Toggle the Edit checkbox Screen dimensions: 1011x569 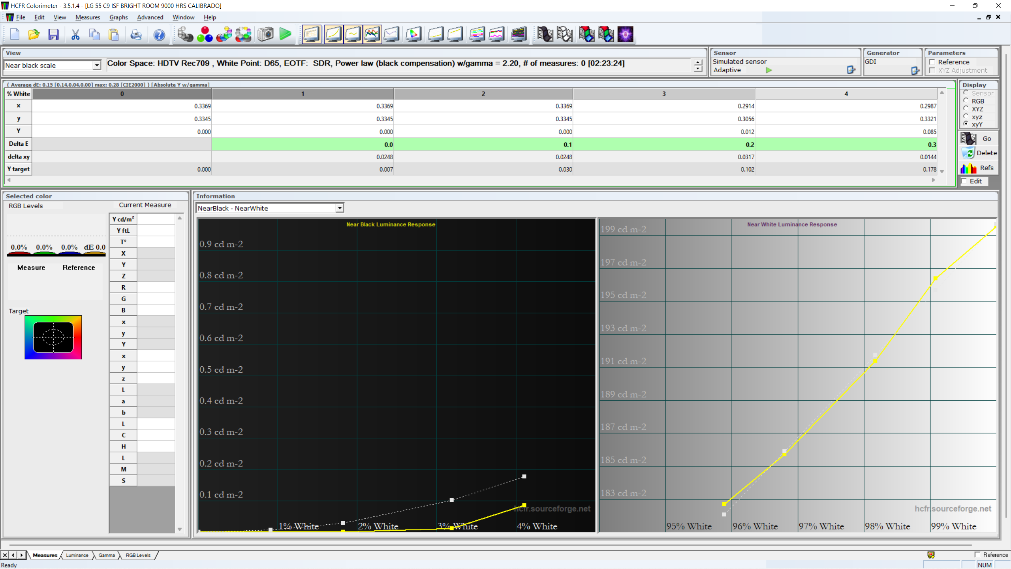(964, 181)
